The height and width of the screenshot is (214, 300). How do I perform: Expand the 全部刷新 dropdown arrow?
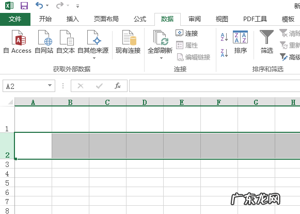(161, 58)
